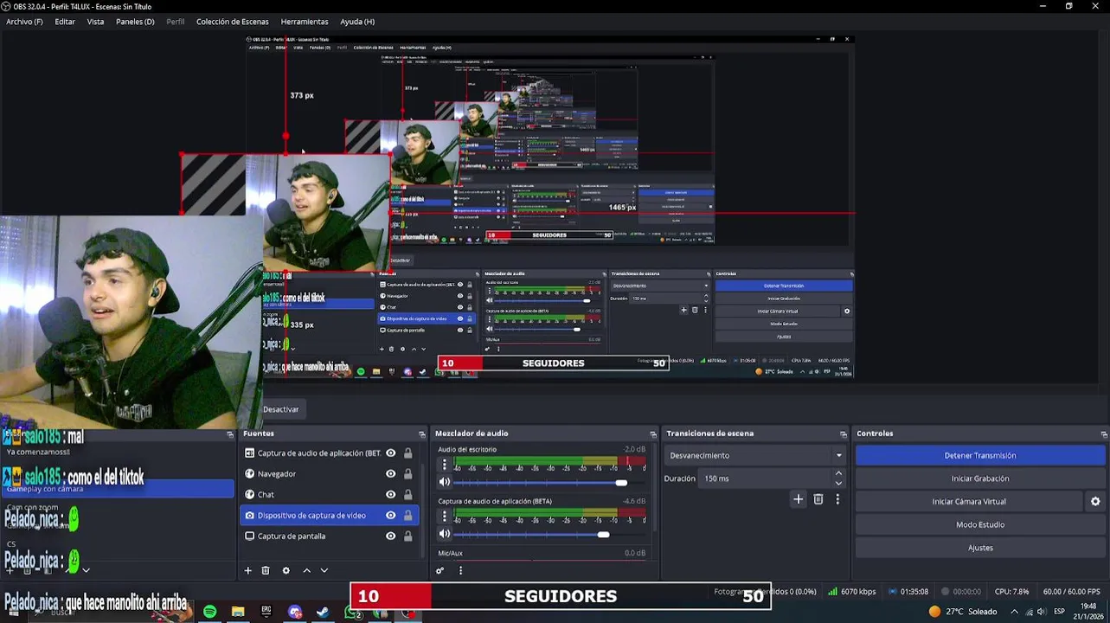Open the Colección de Escenas menu
This screenshot has width=1110, height=623.
pyautogui.click(x=232, y=22)
